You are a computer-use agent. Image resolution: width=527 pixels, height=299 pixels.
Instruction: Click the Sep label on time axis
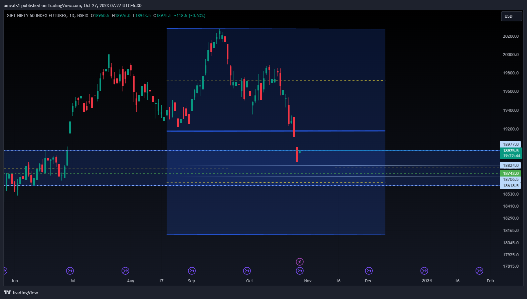point(191,281)
